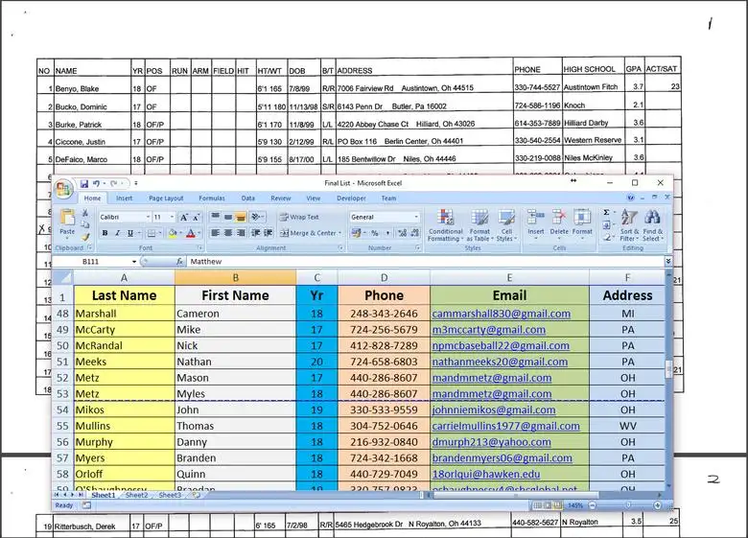Open Sort & Filter menu

click(x=629, y=225)
